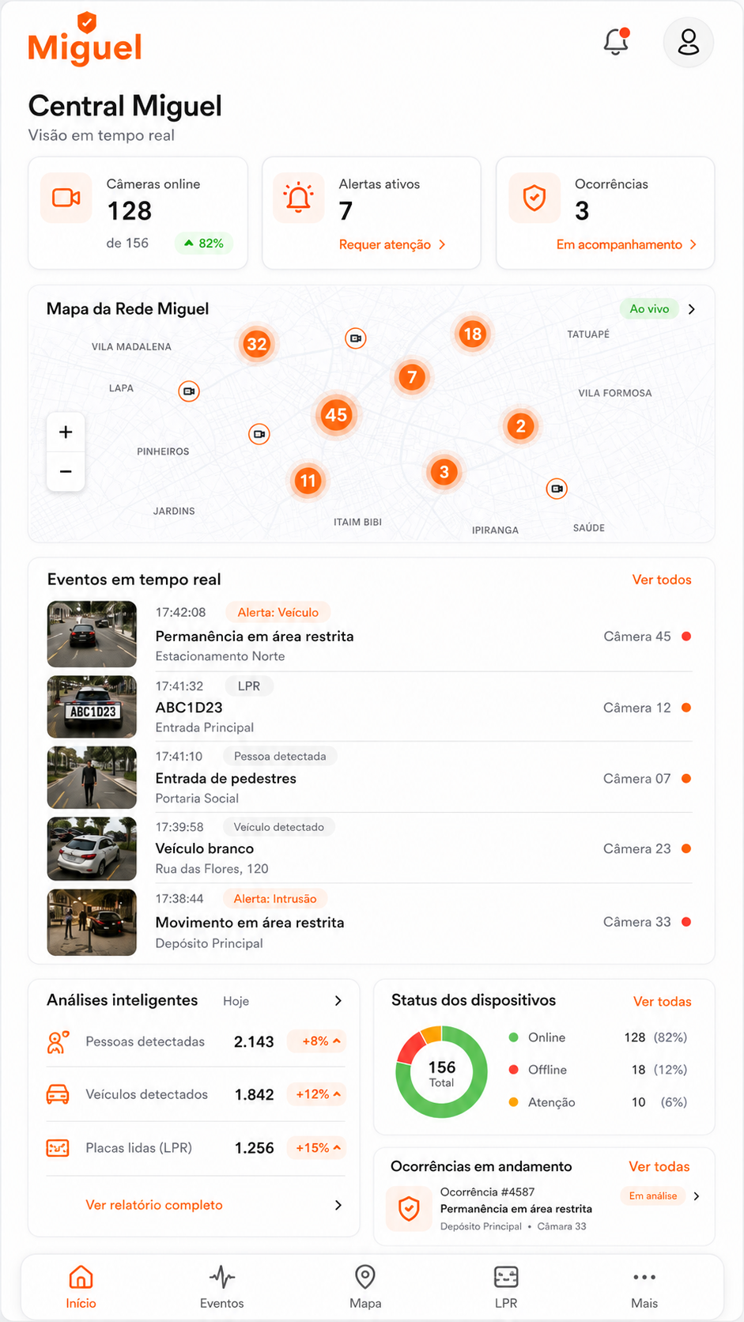The height and width of the screenshot is (1322, 744).
Task: Open the notifications bell icon
Action: [x=616, y=42]
